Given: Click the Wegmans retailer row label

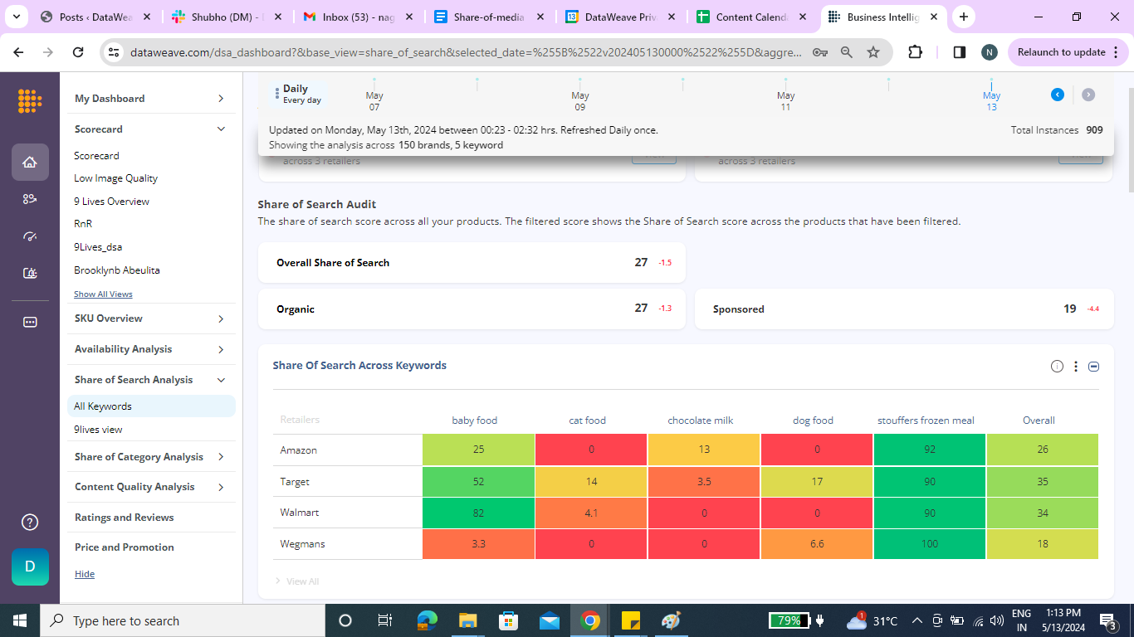Looking at the screenshot, I should pos(303,544).
